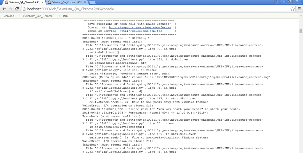Viewport: 303px width, 153px height.
Task: Expand the arrow after Jenkins breadcrumb
Action: 20,16
